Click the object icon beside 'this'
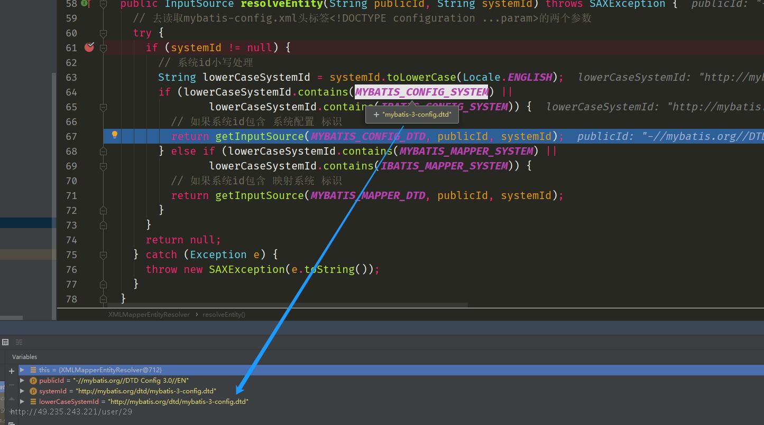The height and width of the screenshot is (425, 764). tap(33, 370)
